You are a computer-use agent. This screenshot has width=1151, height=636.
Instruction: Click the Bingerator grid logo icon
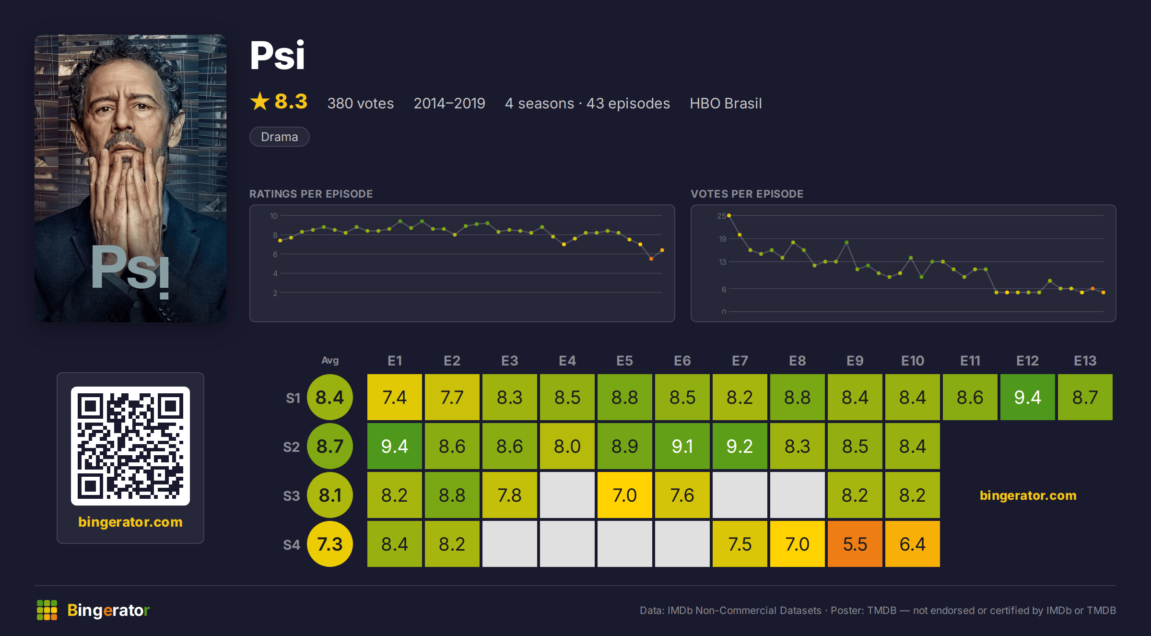47,610
